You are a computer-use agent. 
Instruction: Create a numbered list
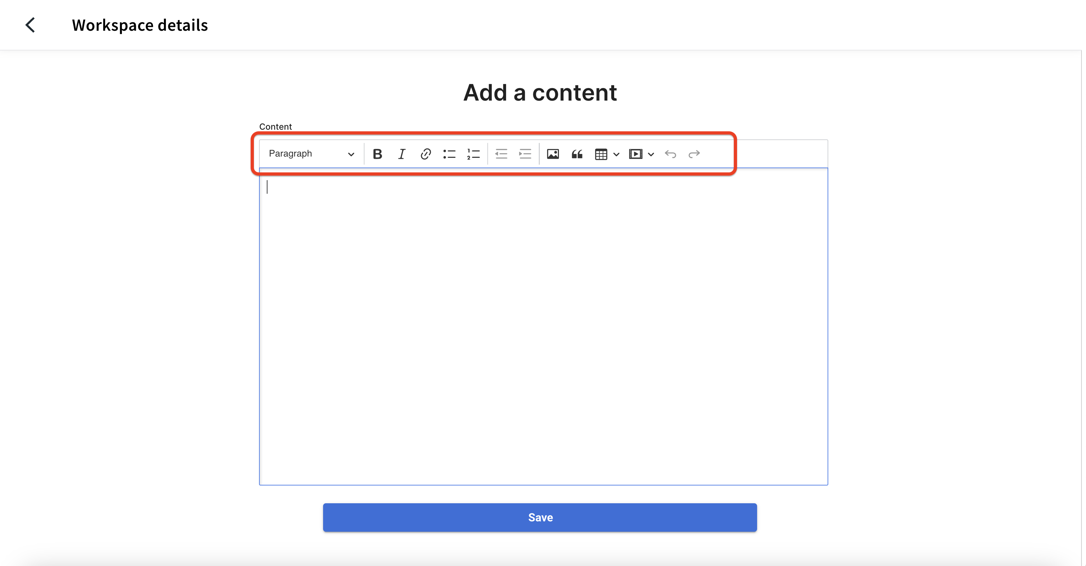(x=473, y=154)
